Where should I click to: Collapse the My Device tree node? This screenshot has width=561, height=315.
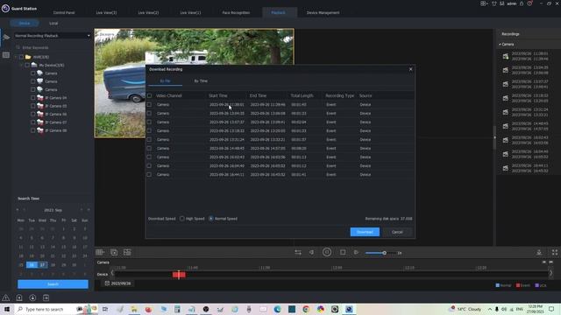tap(21, 66)
